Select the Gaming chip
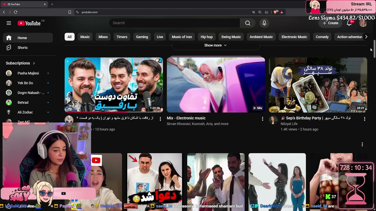The width and height of the screenshot is (376, 211). pyautogui.click(x=142, y=37)
